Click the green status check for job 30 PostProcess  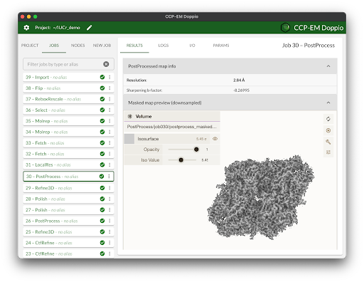(x=102, y=177)
